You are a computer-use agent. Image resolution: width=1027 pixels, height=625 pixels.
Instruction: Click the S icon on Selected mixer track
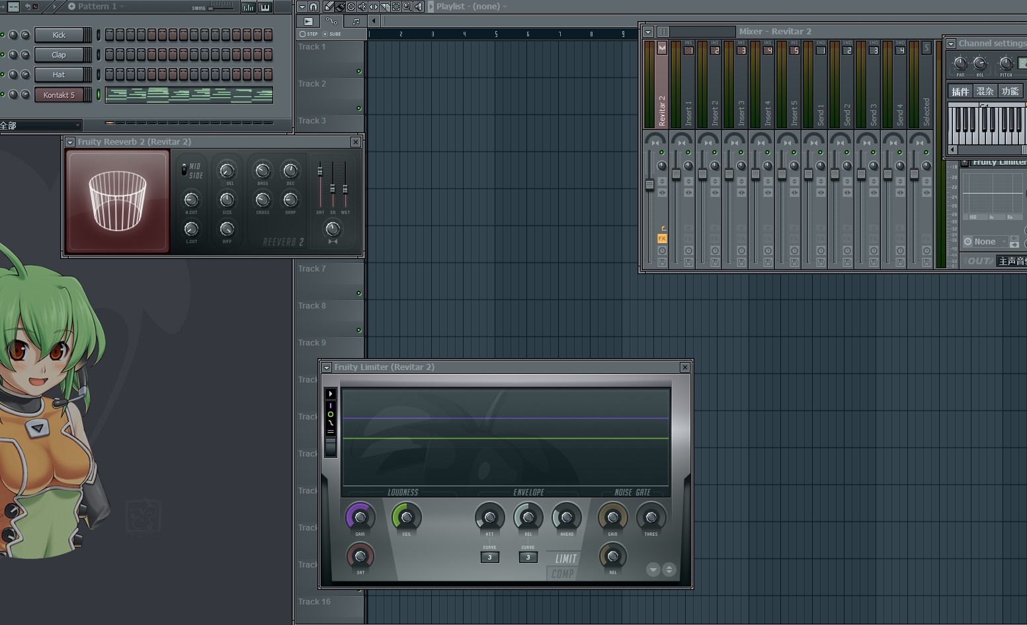[926, 48]
